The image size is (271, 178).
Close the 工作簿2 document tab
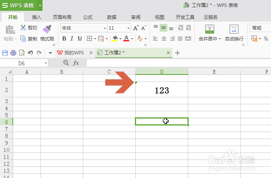(168, 53)
